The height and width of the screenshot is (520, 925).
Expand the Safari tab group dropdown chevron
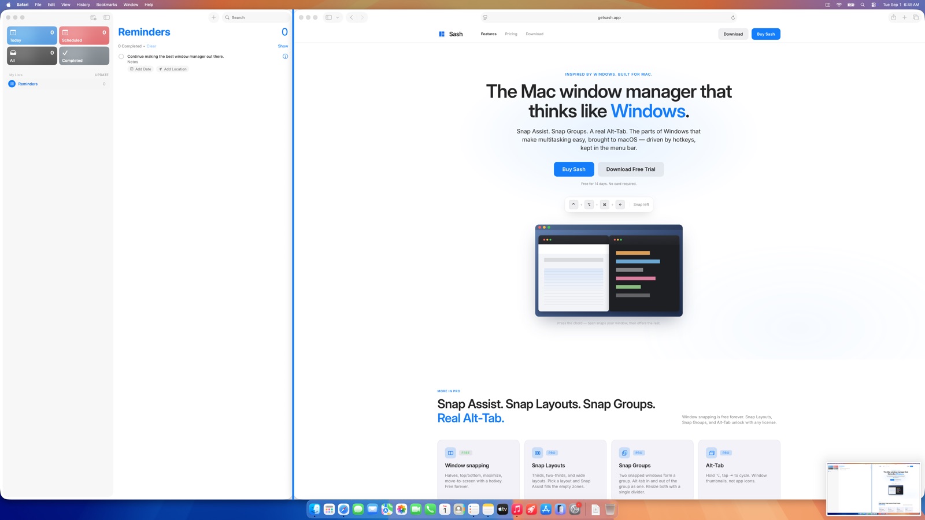pos(338,17)
